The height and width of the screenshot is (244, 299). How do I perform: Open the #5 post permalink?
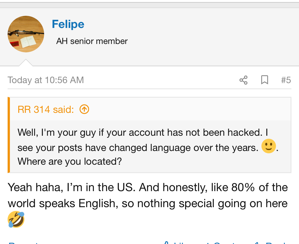[x=286, y=80]
